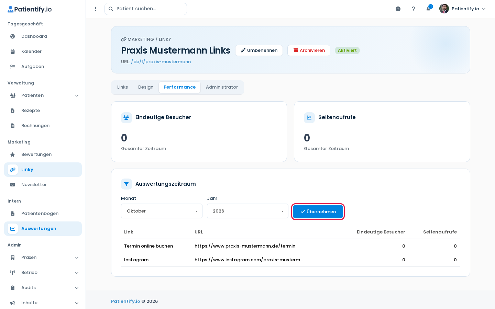Click the 'Termin online buchen' row

(290, 246)
